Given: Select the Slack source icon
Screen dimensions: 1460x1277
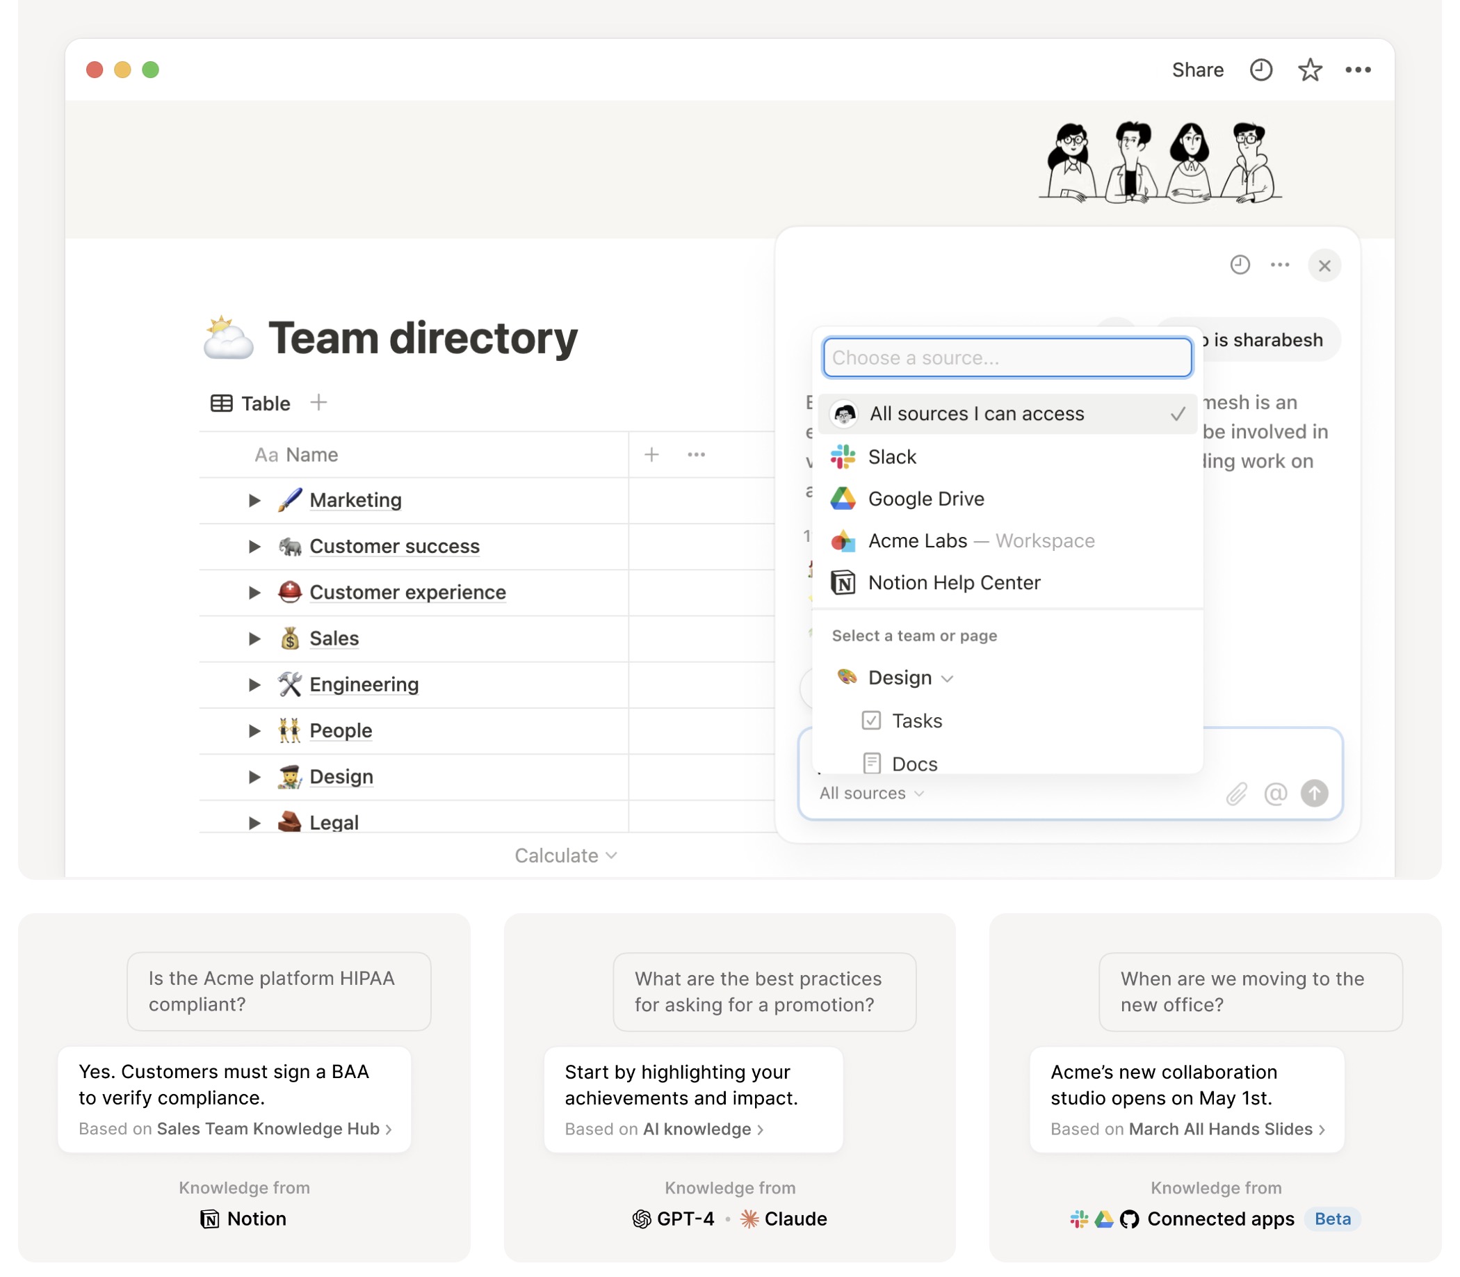Looking at the screenshot, I should click(845, 456).
